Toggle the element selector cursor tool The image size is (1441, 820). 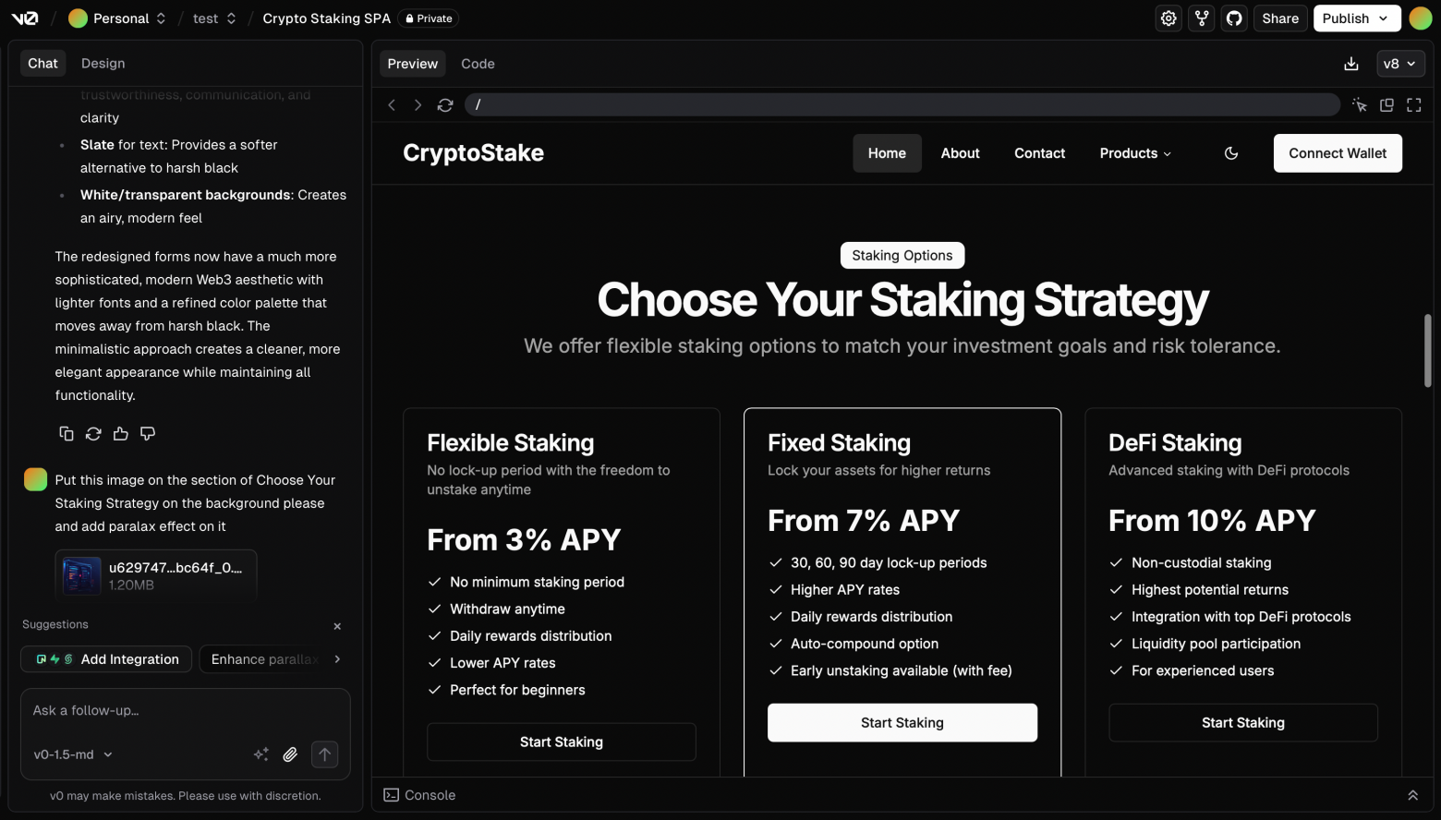pos(1360,105)
